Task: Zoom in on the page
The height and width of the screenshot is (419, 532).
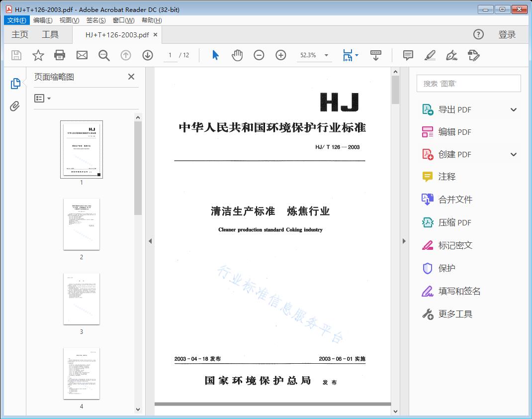Action: click(x=280, y=55)
